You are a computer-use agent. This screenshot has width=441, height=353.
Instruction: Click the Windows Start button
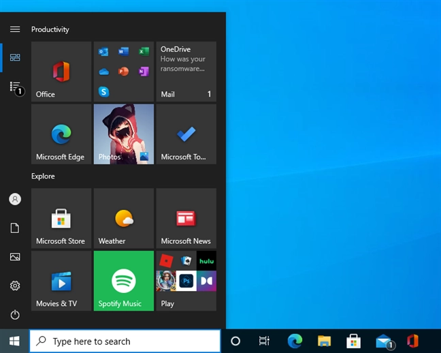(14, 341)
